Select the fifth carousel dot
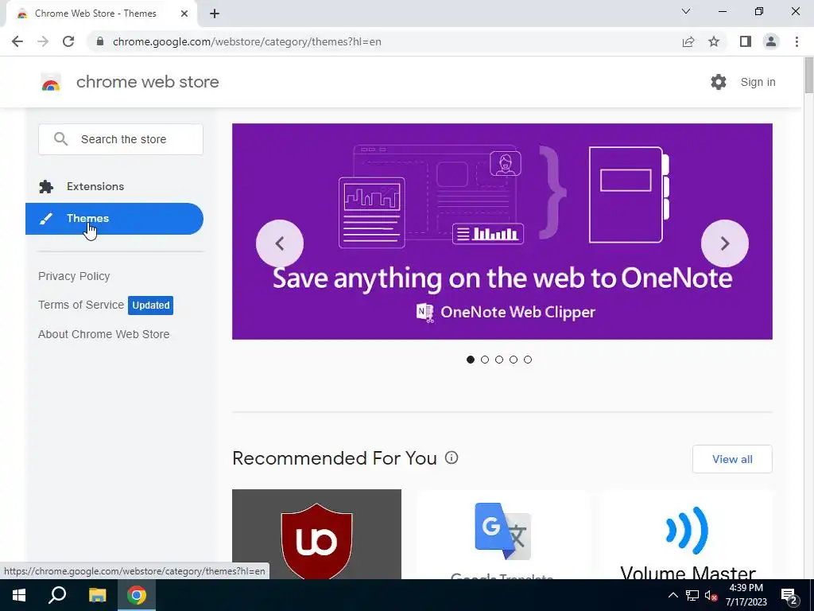This screenshot has height=611, width=814. [x=528, y=360]
